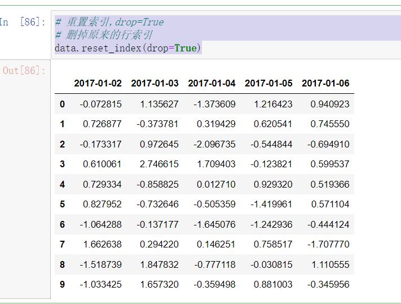Click cell value 0.729334
This screenshot has width=401, height=304.
(102, 184)
